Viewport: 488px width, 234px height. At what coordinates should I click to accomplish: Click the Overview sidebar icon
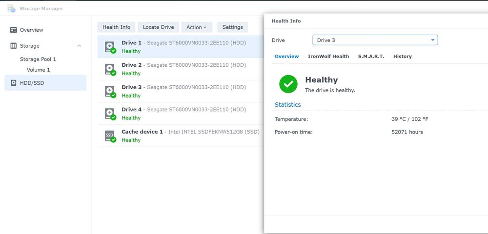click(x=13, y=30)
